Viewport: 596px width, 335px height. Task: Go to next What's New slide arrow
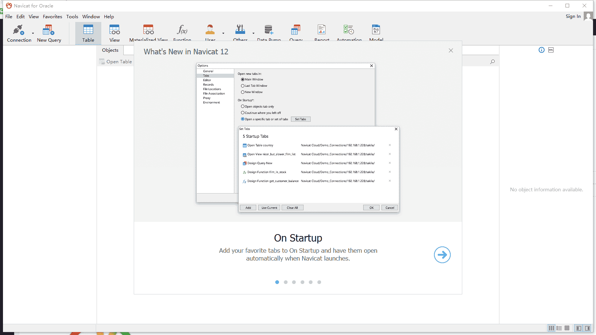(442, 255)
